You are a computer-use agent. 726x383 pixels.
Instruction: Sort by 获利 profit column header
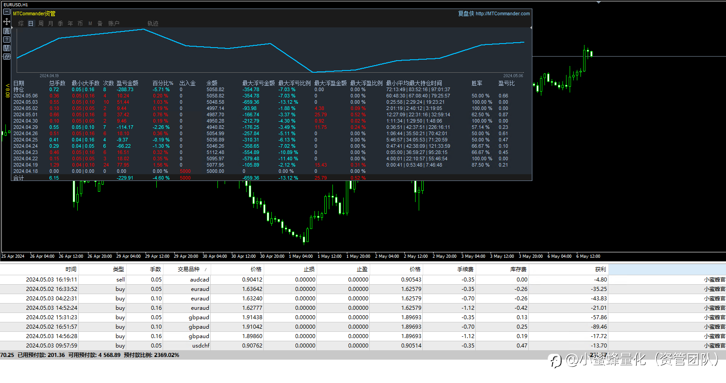coord(600,269)
